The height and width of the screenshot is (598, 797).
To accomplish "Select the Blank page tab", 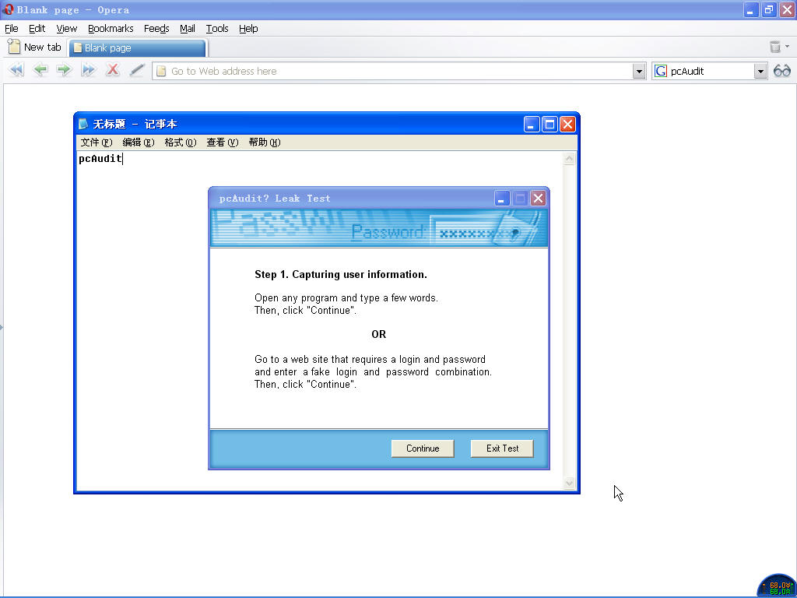I will click(137, 47).
